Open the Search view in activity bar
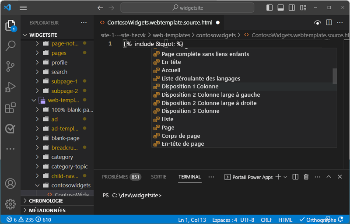The width and height of the screenshot is (350, 224). click(10, 46)
